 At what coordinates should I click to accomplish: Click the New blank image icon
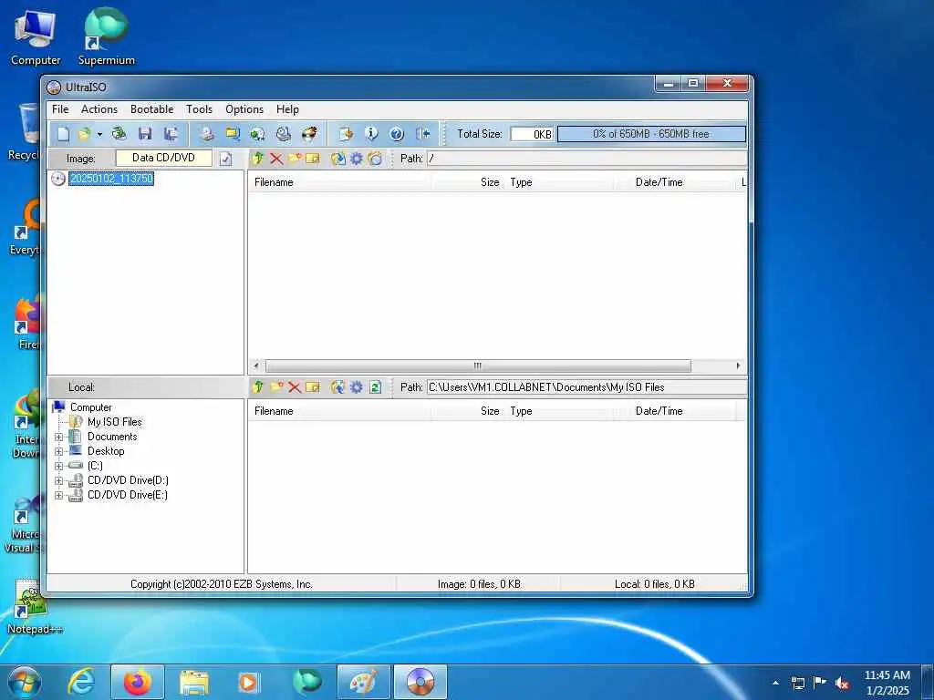click(x=63, y=134)
